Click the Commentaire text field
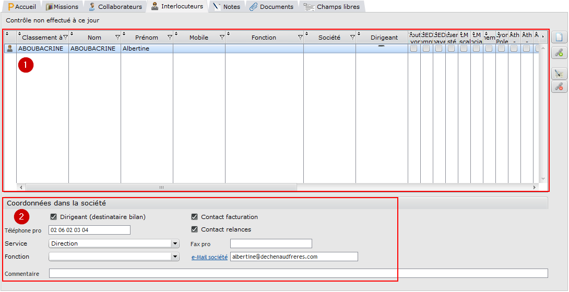The height and width of the screenshot is (292, 569). [298, 273]
